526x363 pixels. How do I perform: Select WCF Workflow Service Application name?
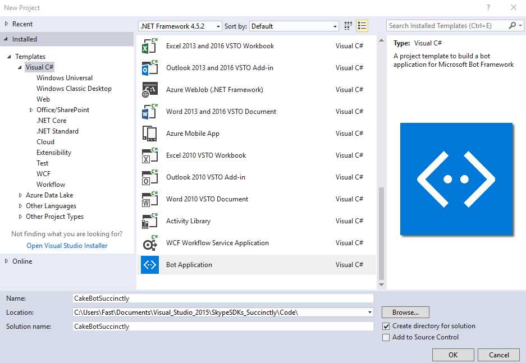click(x=217, y=243)
